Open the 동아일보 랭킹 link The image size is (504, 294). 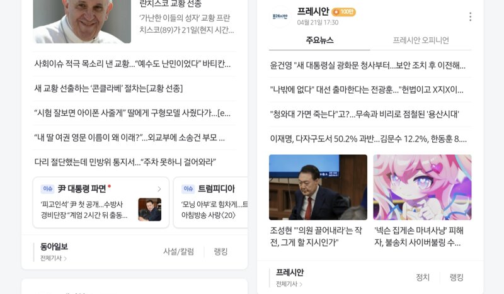tap(221, 252)
